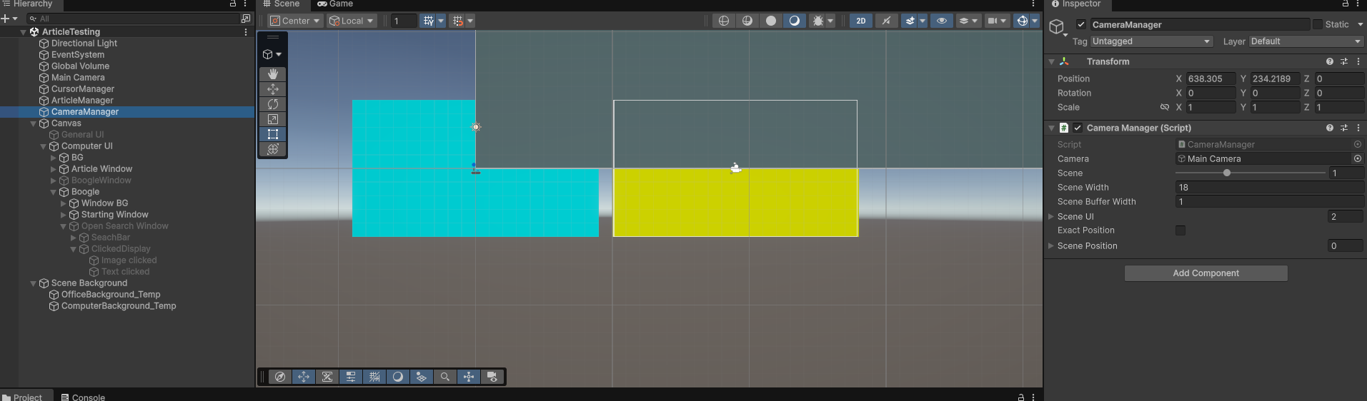
Task: Toggle grid snapping icon
Action: coord(428,21)
